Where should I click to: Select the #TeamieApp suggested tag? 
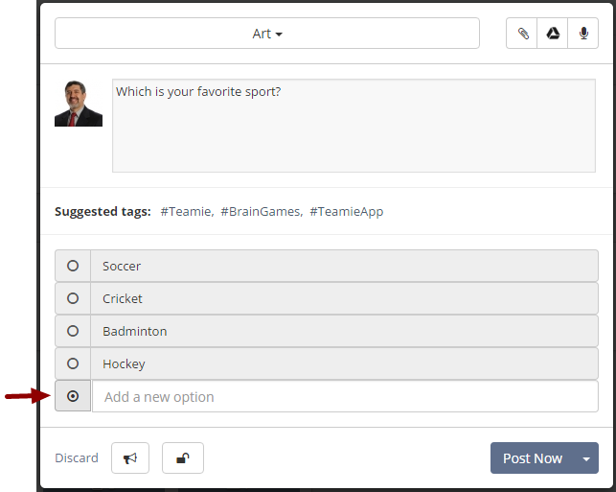[x=346, y=211]
